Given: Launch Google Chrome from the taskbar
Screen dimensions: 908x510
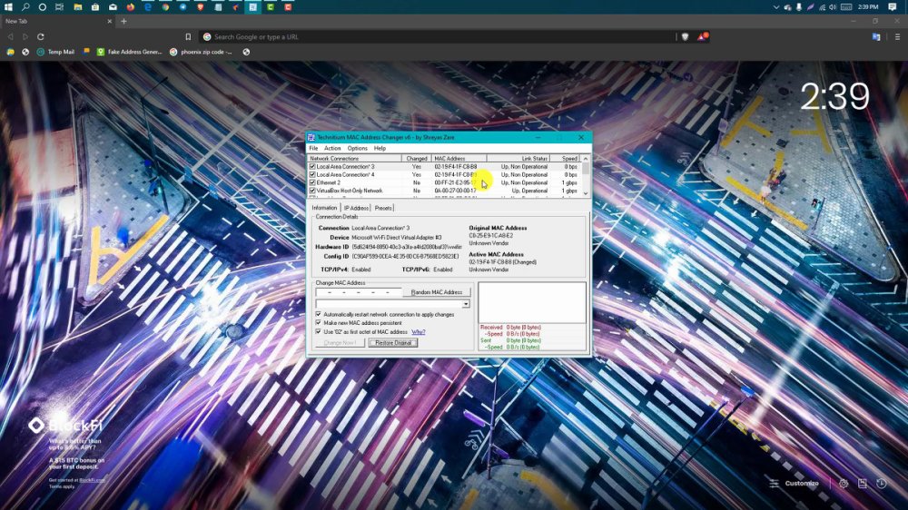Looking at the screenshot, I should (x=165, y=7).
